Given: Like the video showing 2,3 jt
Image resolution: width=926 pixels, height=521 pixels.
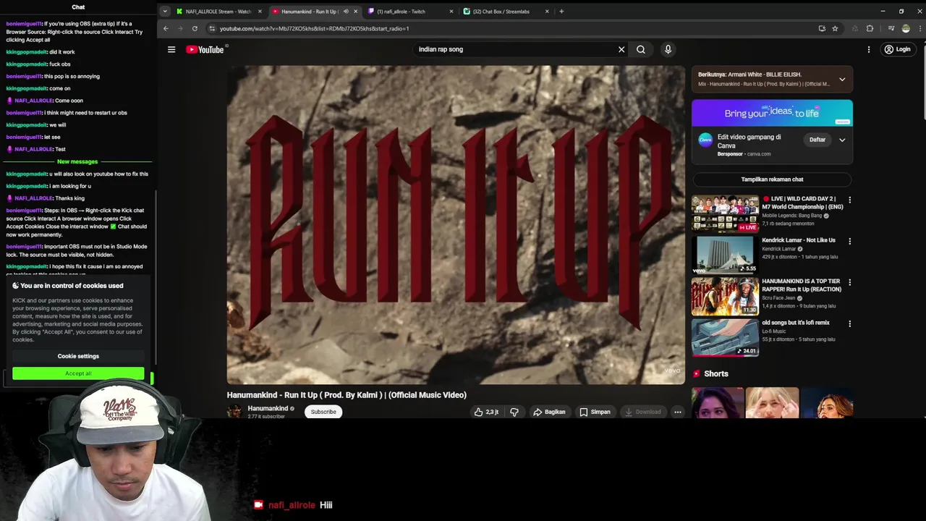Looking at the screenshot, I should (486, 412).
